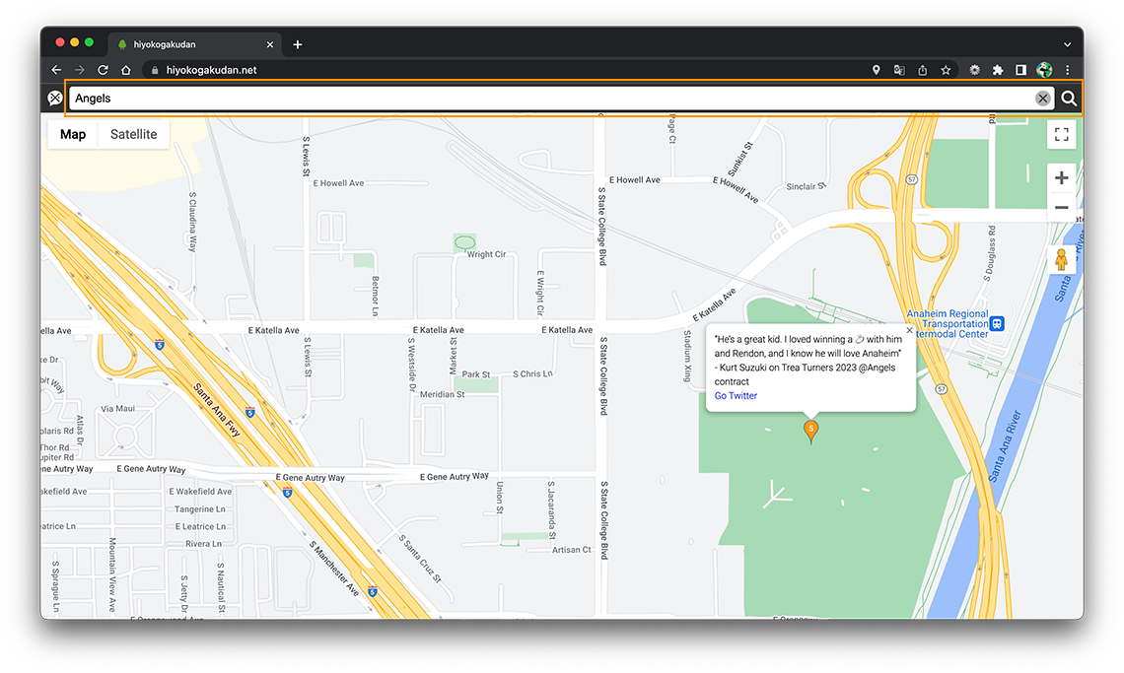
Task: Open the browser home page
Action: pos(126,70)
